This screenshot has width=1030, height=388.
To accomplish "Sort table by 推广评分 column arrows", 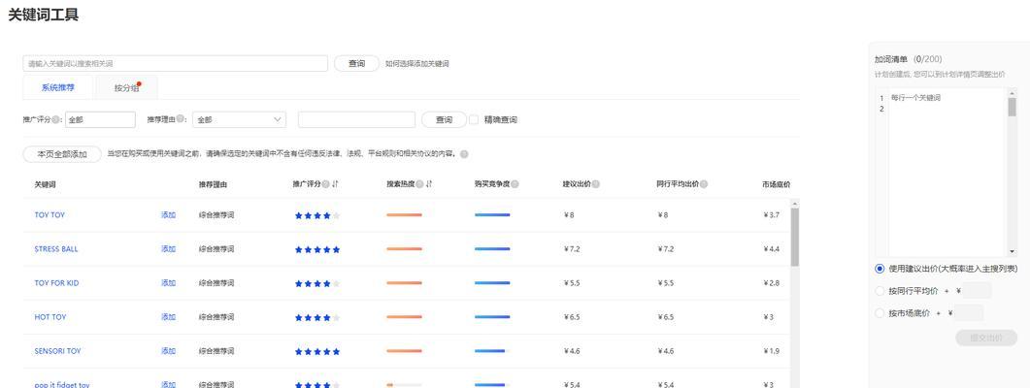I will (335, 184).
